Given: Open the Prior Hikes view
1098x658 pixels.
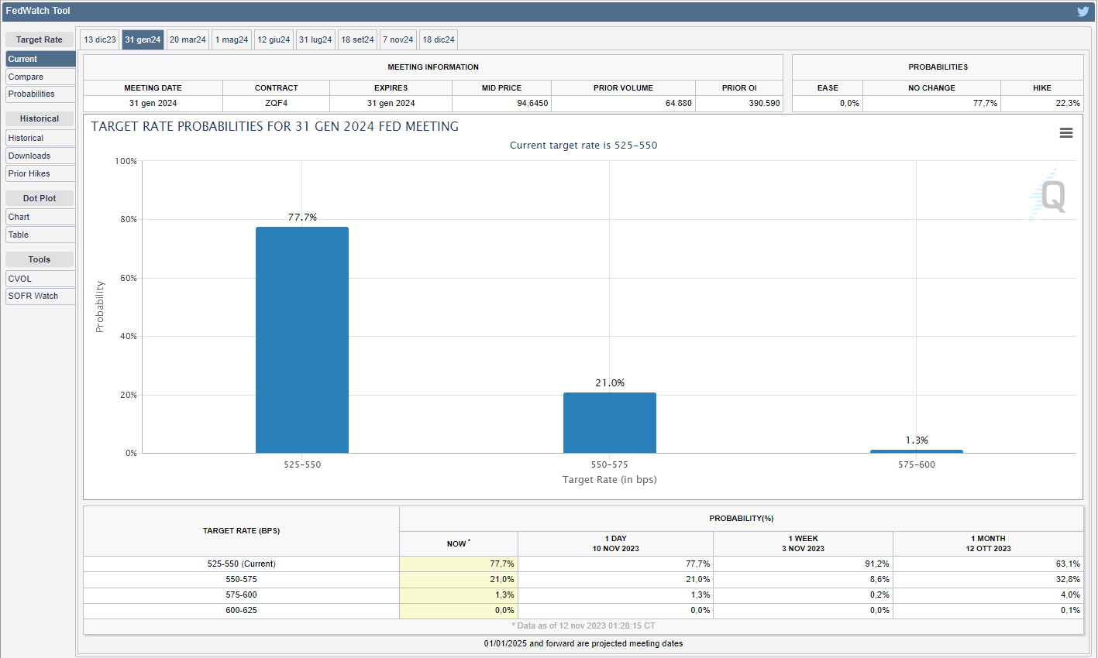Looking at the screenshot, I should pos(40,173).
